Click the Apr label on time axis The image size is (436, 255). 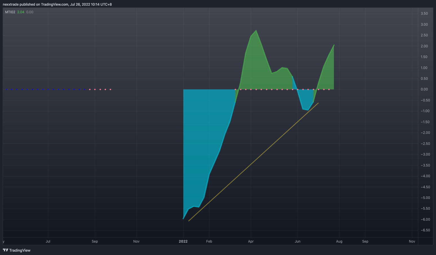tap(251, 241)
